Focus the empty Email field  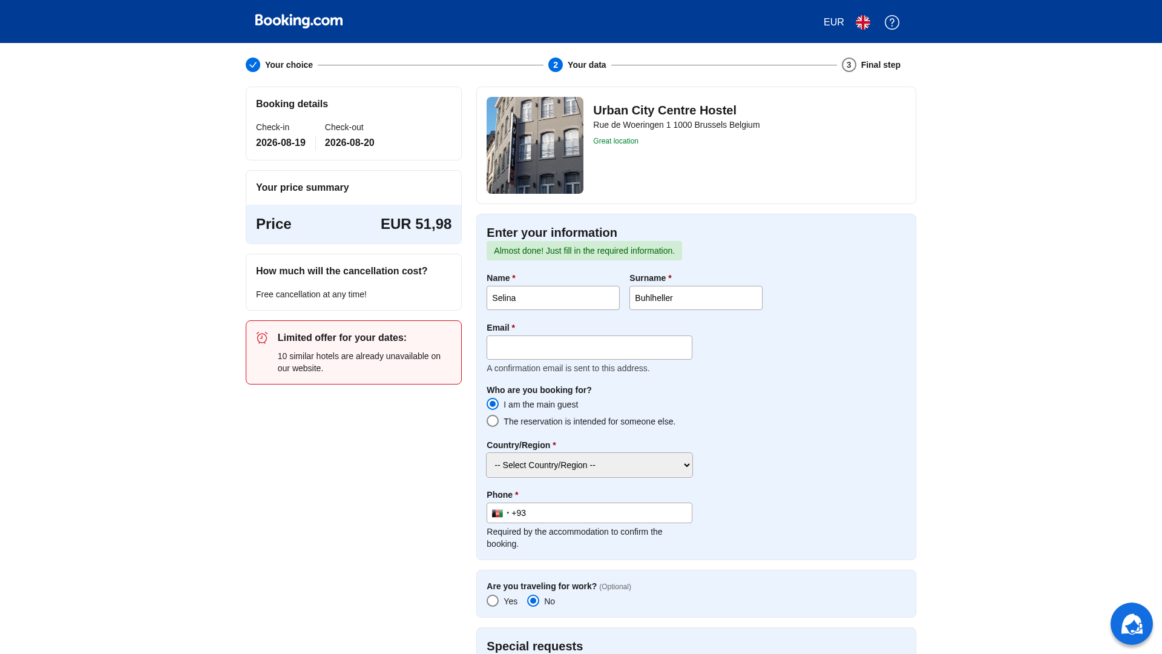589,348
